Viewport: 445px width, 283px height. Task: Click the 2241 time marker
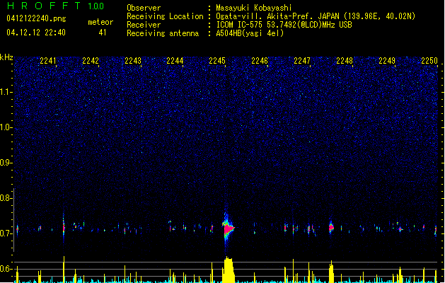47,61
